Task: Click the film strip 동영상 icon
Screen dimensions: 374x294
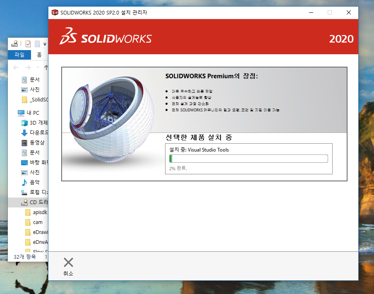Action: 24,143
